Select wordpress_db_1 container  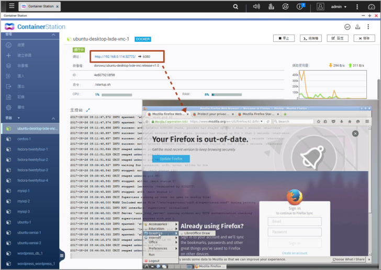[x=30, y=253]
